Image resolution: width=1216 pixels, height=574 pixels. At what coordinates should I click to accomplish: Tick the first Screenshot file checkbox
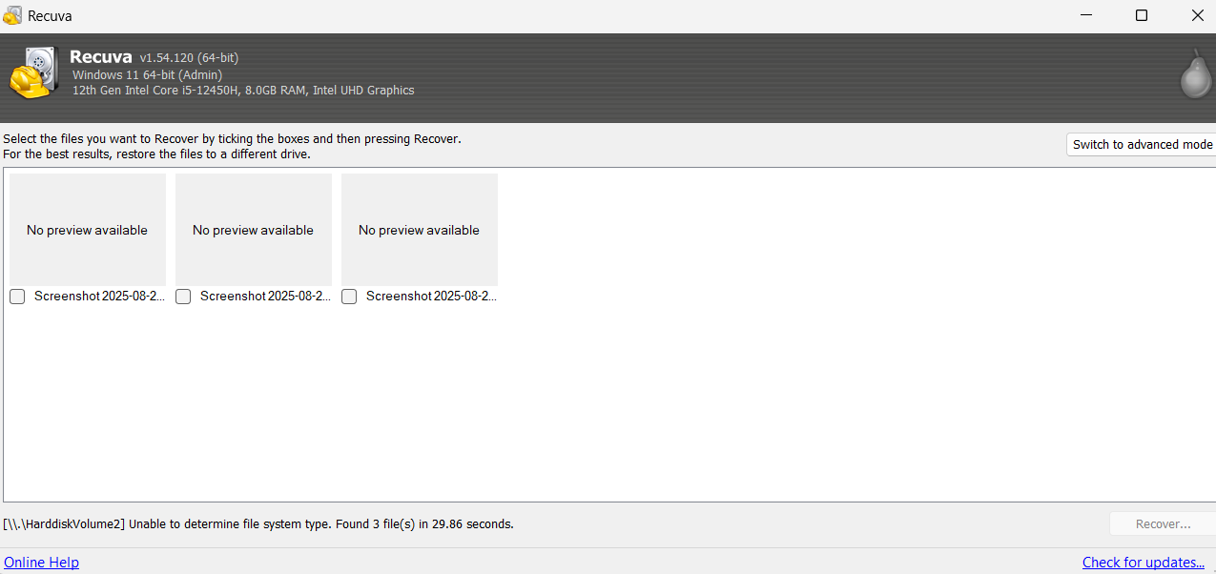[17, 297]
